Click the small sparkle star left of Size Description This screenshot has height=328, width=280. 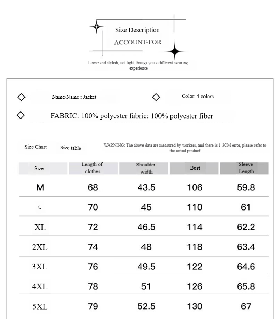96,28
